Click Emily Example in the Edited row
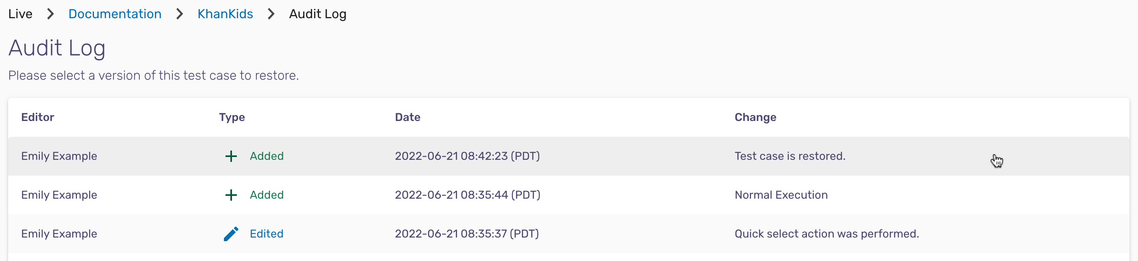This screenshot has height=261, width=1138. (x=59, y=234)
